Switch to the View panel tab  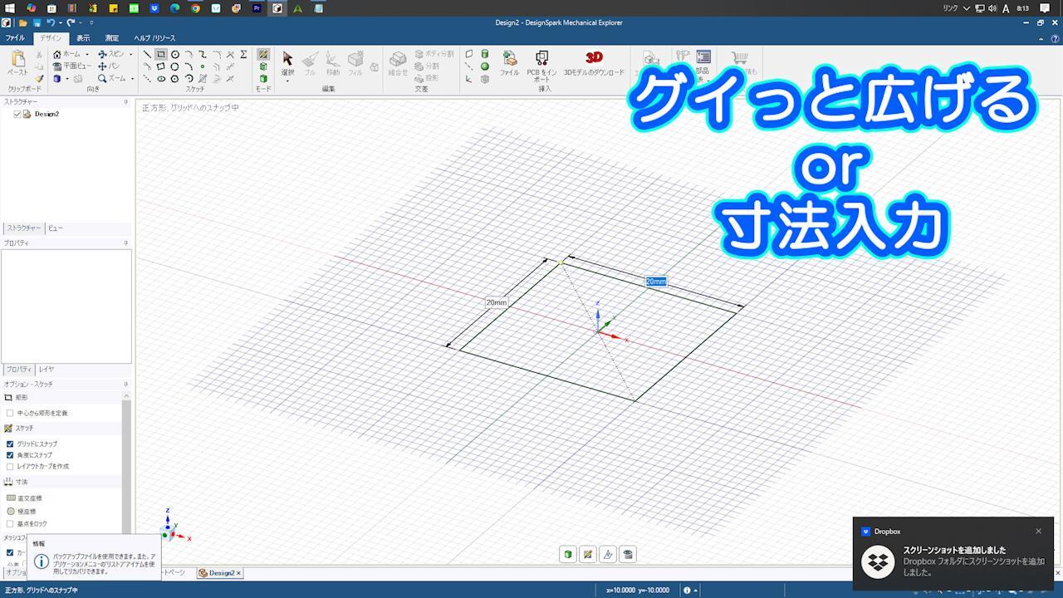tap(55, 228)
